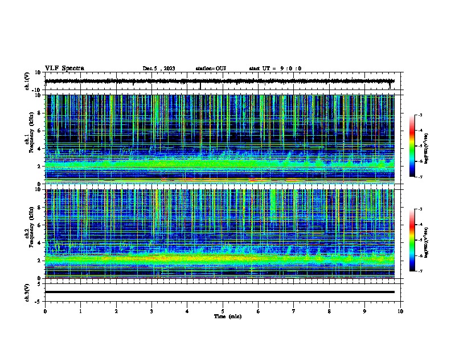This screenshot has width=451, height=349.
Task: Click the log(PSD) label beside ch.1 colorbar
Action: pyautogui.click(x=427, y=149)
